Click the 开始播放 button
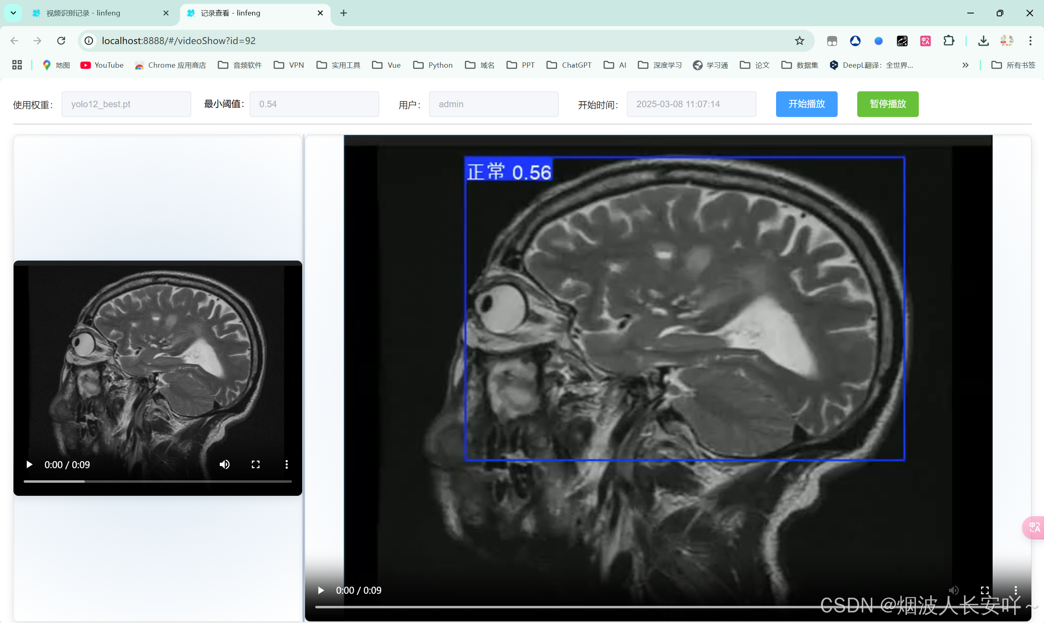 (806, 104)
